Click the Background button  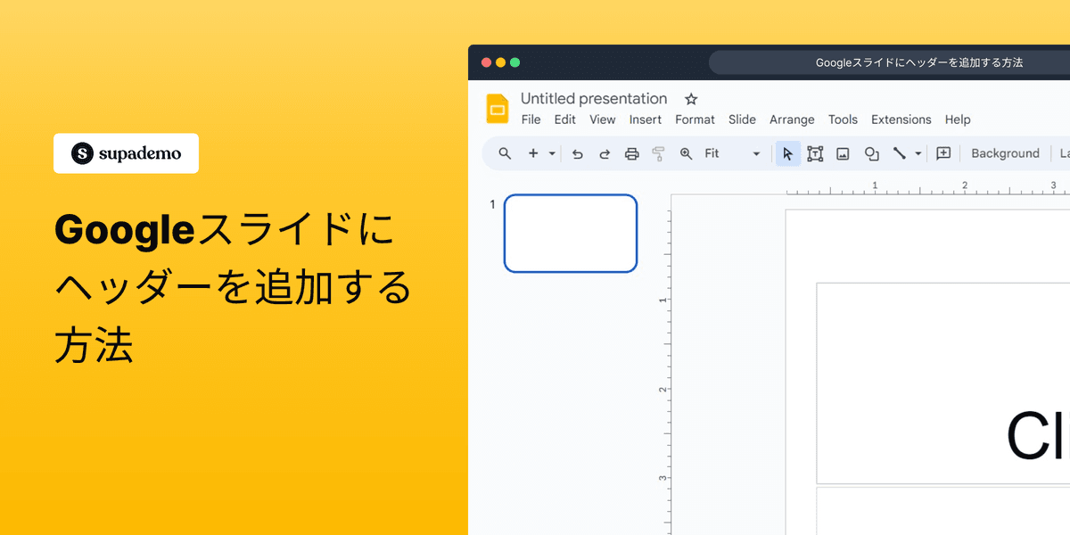(1005, 153)
